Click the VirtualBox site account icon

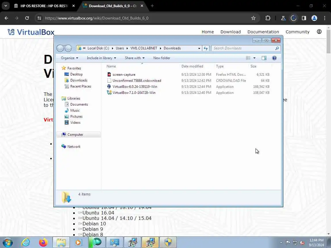319,32
